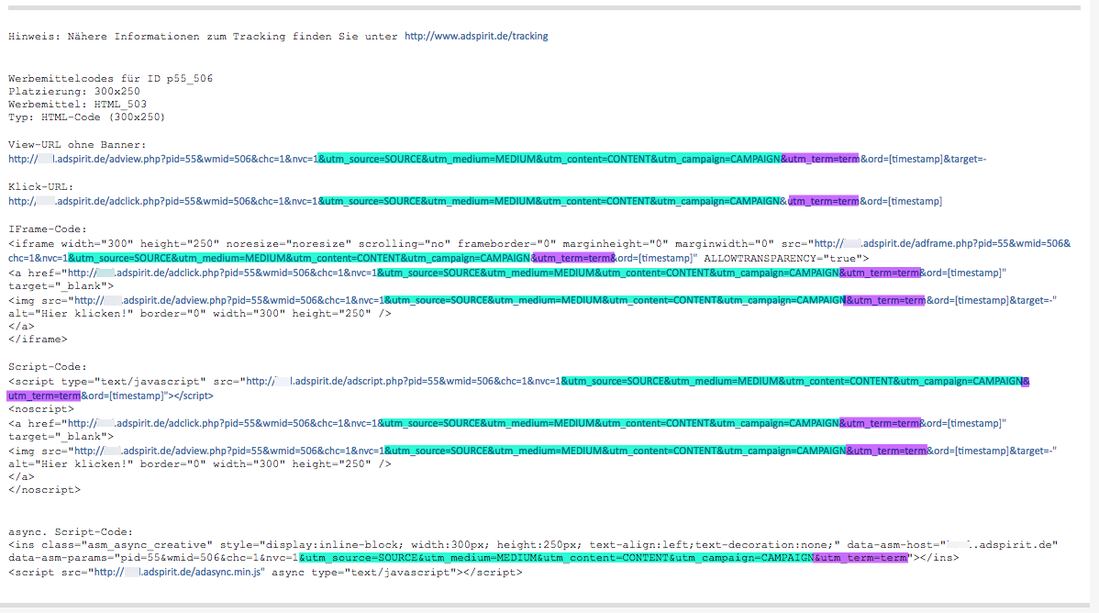
Task: Click the adview.php img link above closing noscript
Action: [x=565, y=451]
